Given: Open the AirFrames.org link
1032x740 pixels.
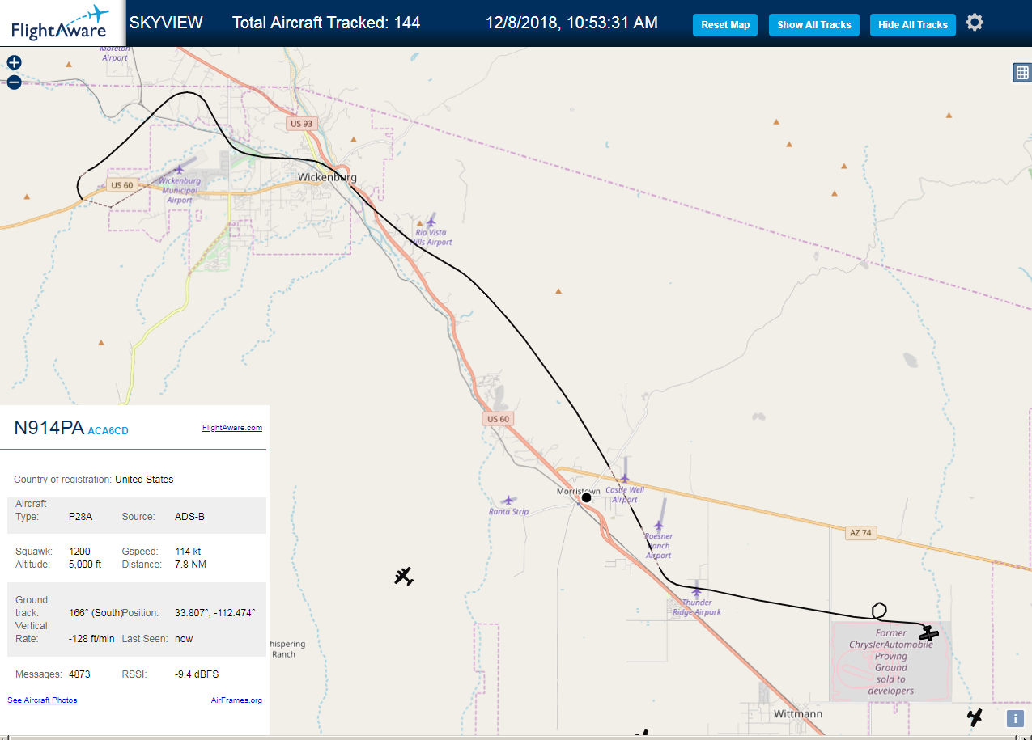Looking at the screenshot, I should (236, 700).
